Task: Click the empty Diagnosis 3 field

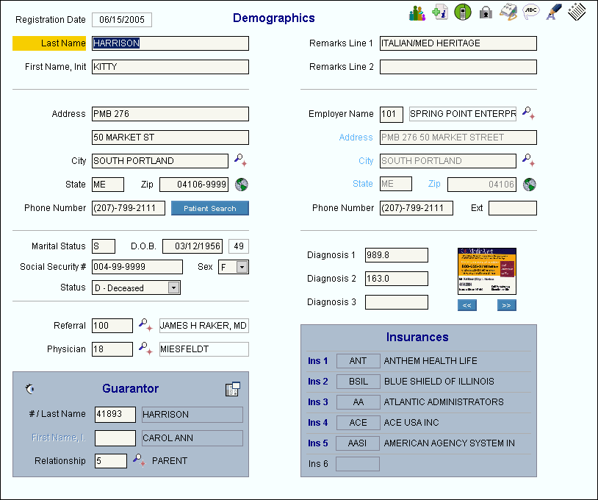Action: (397, 302)
